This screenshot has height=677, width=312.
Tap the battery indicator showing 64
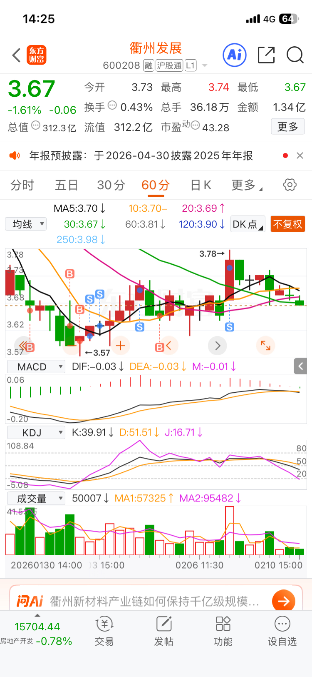(289, 19)
